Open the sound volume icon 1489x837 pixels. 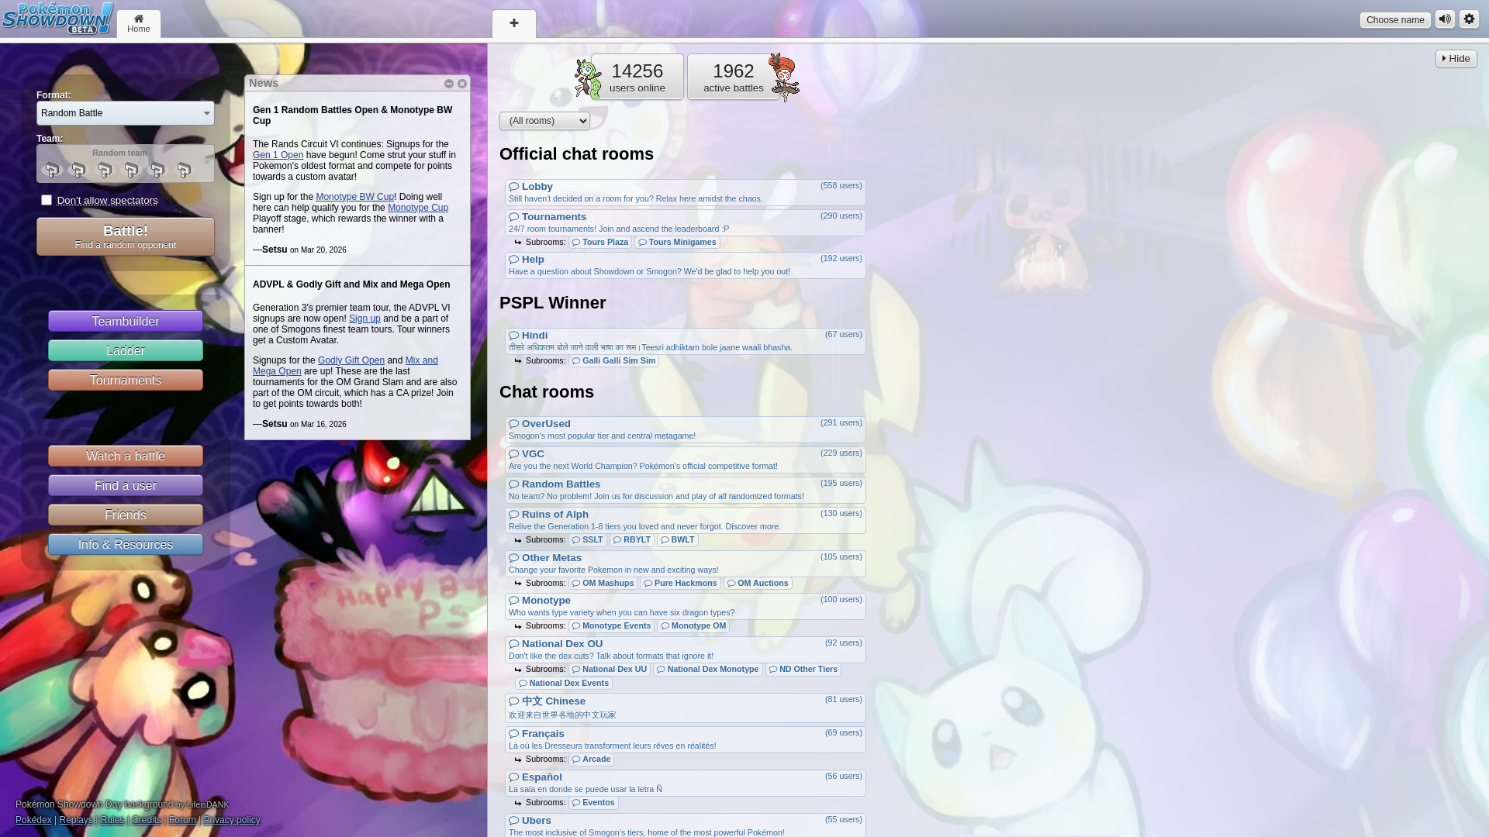tap(1445, 19)
